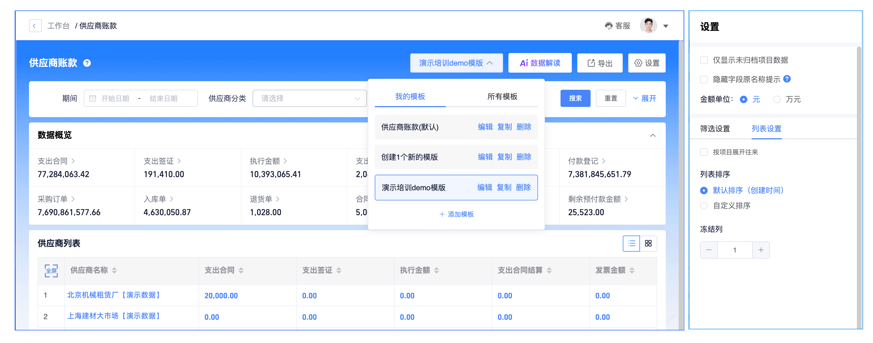Check 按项目展开往来 option
The height and width of the screenshot is (343, 873).
(x=704, y=152)
